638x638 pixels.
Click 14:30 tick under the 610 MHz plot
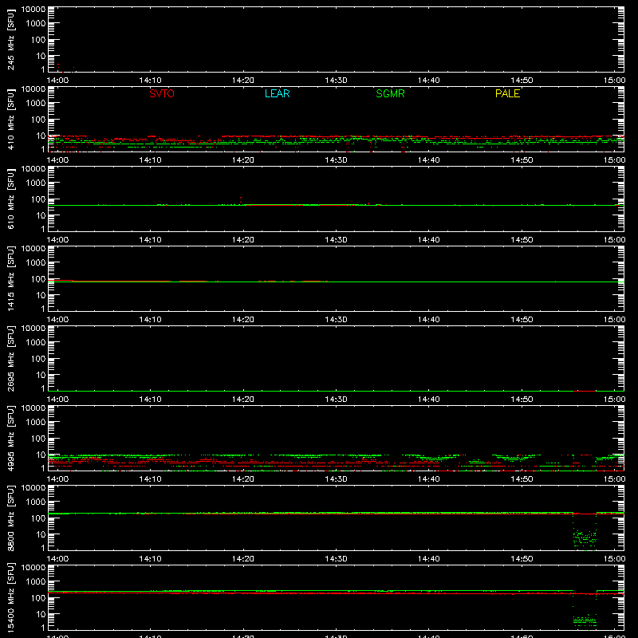tap(336, 240)
